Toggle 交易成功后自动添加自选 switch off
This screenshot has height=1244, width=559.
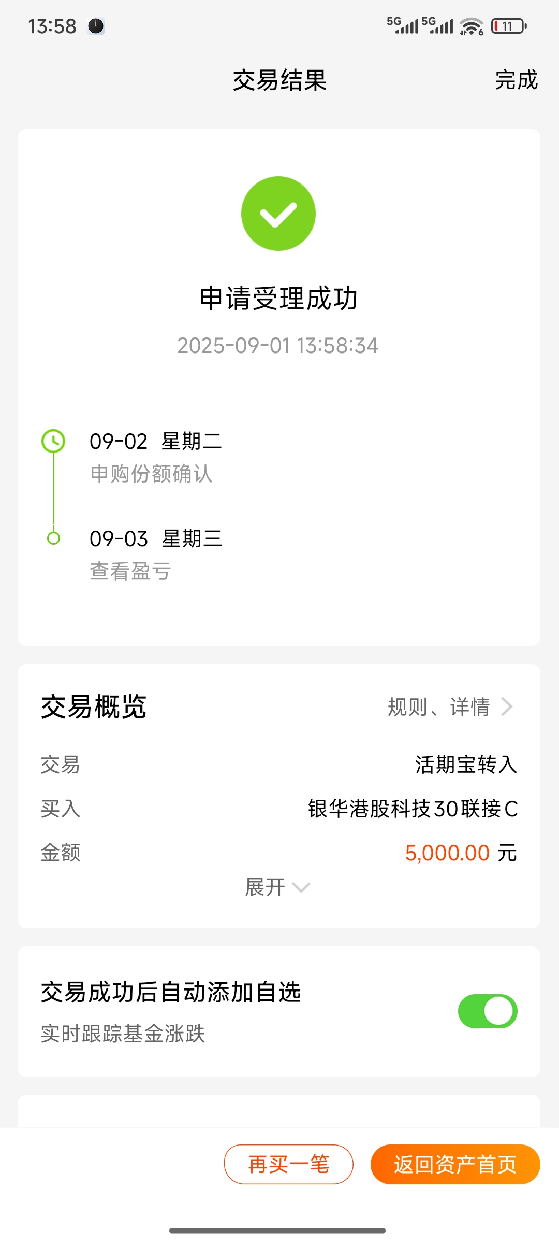coord(488,1011)
